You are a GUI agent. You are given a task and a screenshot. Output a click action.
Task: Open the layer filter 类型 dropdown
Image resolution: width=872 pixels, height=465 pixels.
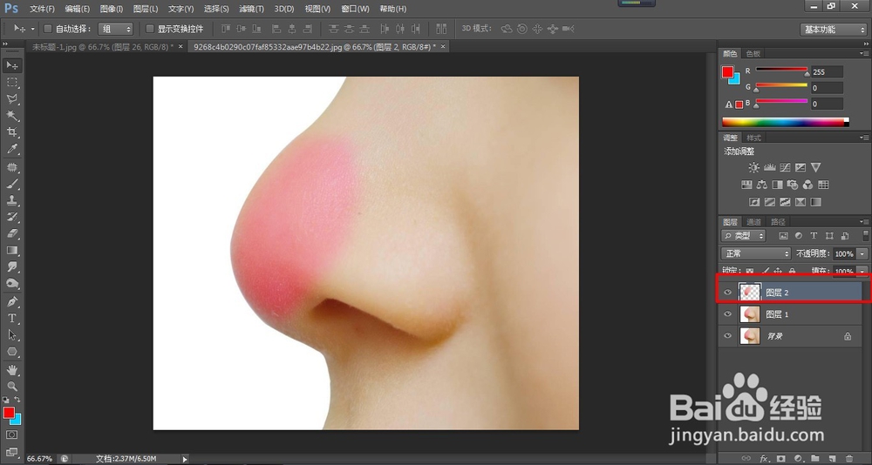point(743,236)
